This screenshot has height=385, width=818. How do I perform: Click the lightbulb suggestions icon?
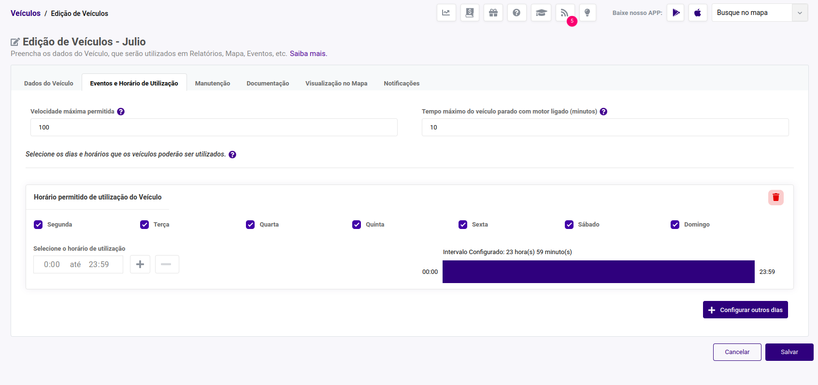tap(588, 13)
